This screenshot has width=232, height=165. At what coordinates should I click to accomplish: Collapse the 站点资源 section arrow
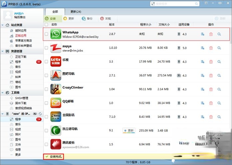coord(3,25)
